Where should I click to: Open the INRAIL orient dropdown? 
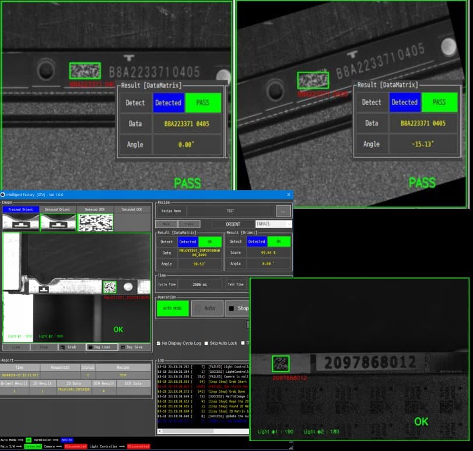[x=274, y=224]
